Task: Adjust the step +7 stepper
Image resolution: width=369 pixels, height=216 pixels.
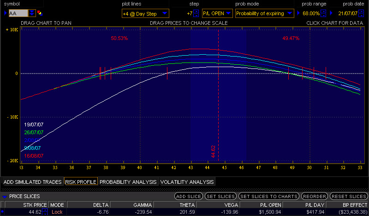Action: coord(196,13)
